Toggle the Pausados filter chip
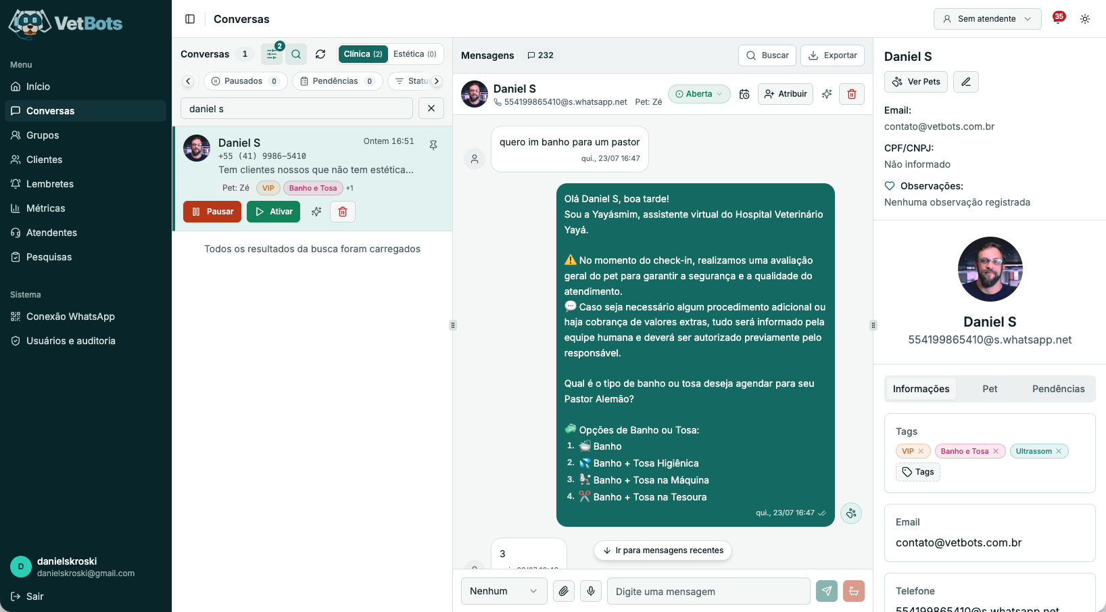This screenshot has width=1106, height=612. [245, 81]
